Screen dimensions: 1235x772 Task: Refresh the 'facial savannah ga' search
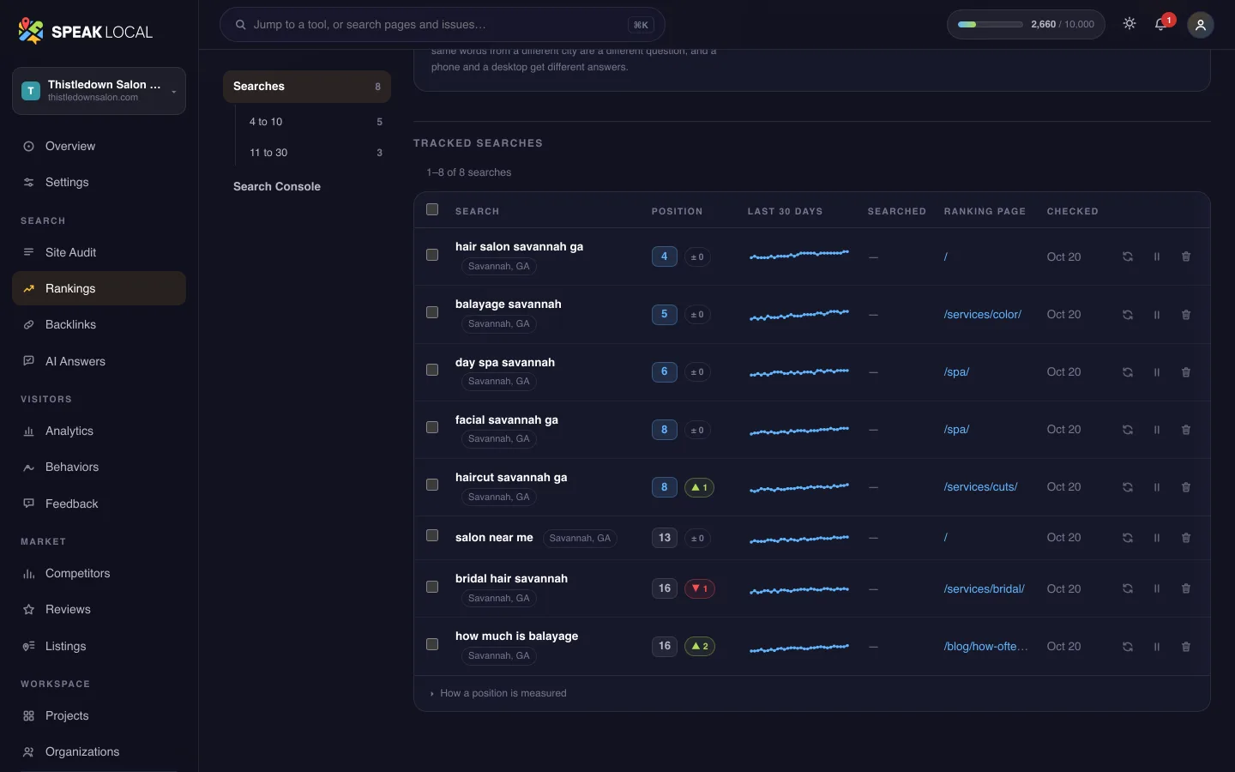pos(1128,430)
